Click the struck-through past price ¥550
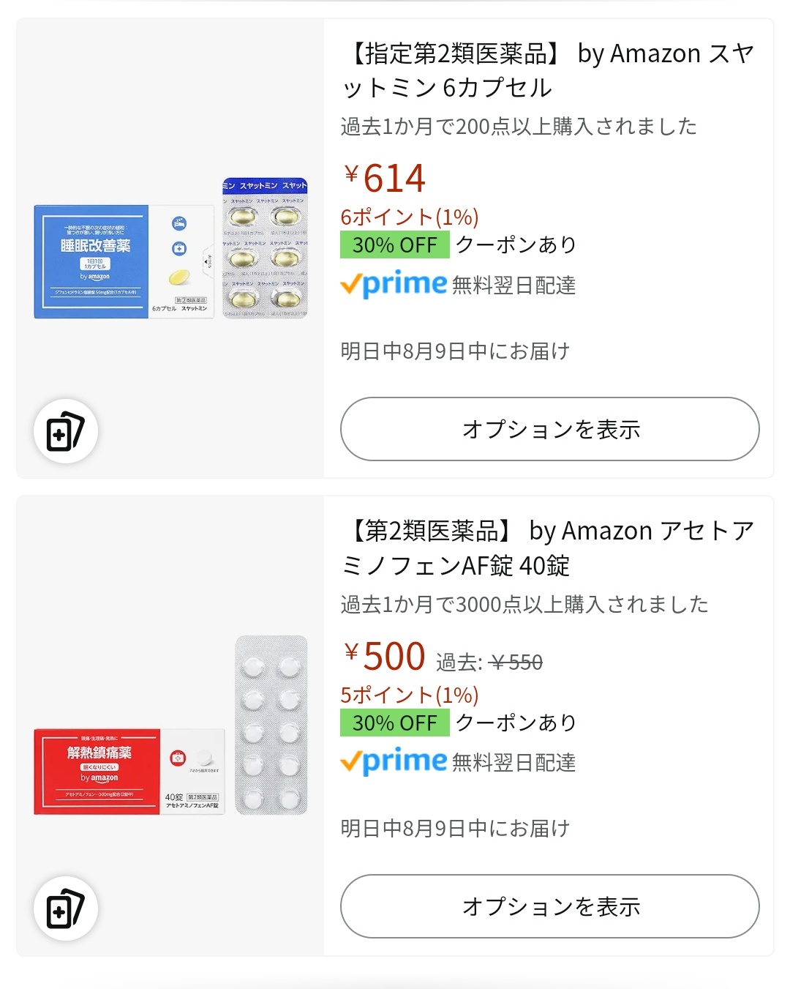The height and width of the screenshot is (989, 790). pyautogui.click(x=516, y=663)
